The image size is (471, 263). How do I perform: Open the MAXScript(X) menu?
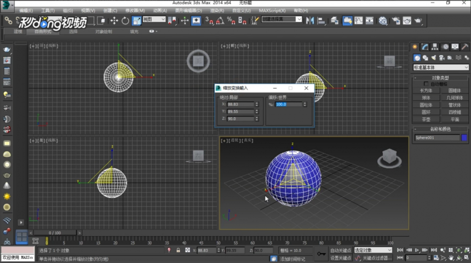(272, 10)
